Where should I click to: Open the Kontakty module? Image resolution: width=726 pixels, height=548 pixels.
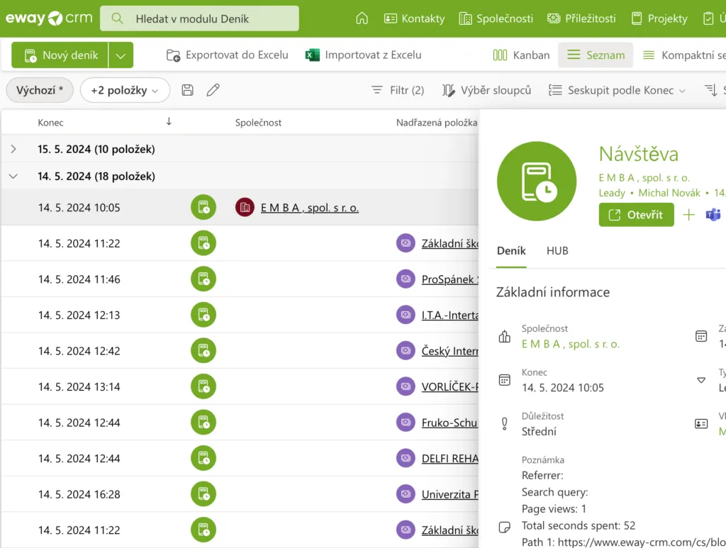coord(414,18)
